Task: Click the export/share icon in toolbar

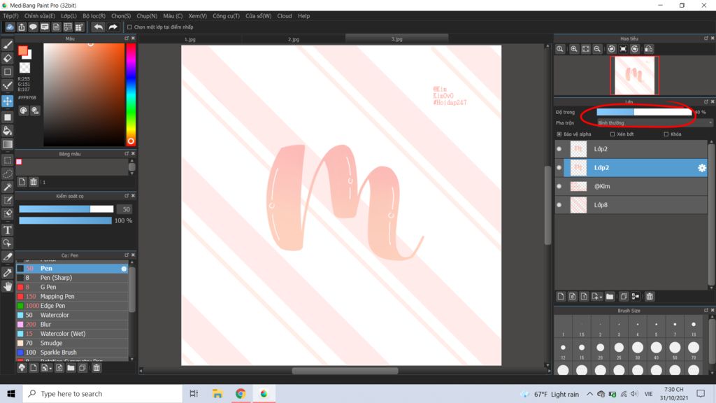Action: coord(22,27)
